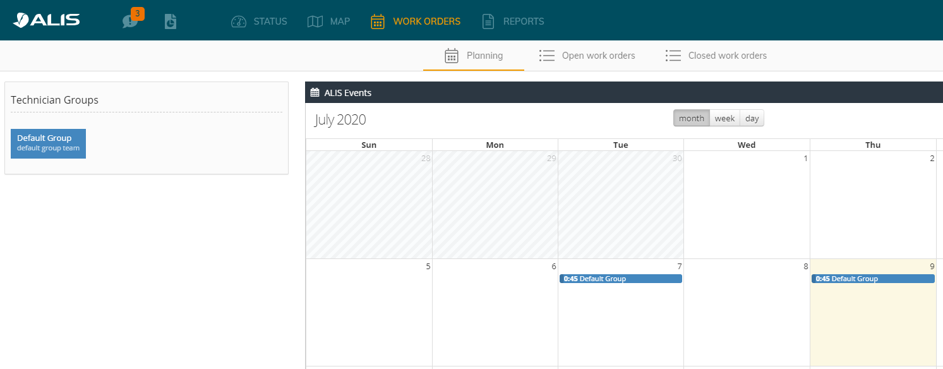Click the Work Orders calendar icon

(378, 21)
